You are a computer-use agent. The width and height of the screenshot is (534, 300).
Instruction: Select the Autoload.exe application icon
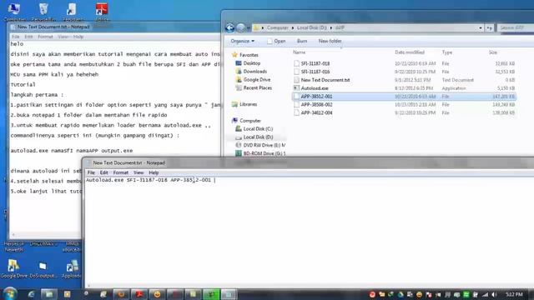tap(297, 88)
